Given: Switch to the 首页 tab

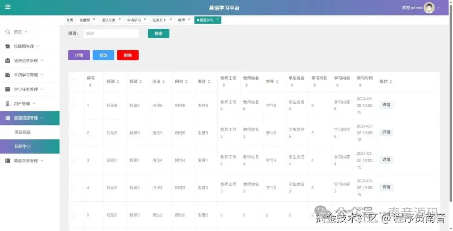Looking at the screenshot, I should (70, 20).
